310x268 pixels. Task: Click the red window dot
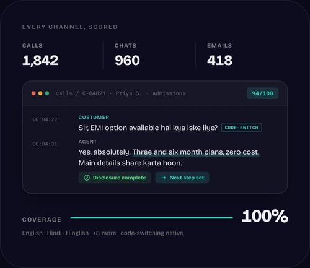point(33,93)
